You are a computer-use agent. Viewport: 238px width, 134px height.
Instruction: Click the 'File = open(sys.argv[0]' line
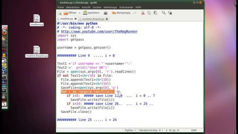tap(96, 71)
